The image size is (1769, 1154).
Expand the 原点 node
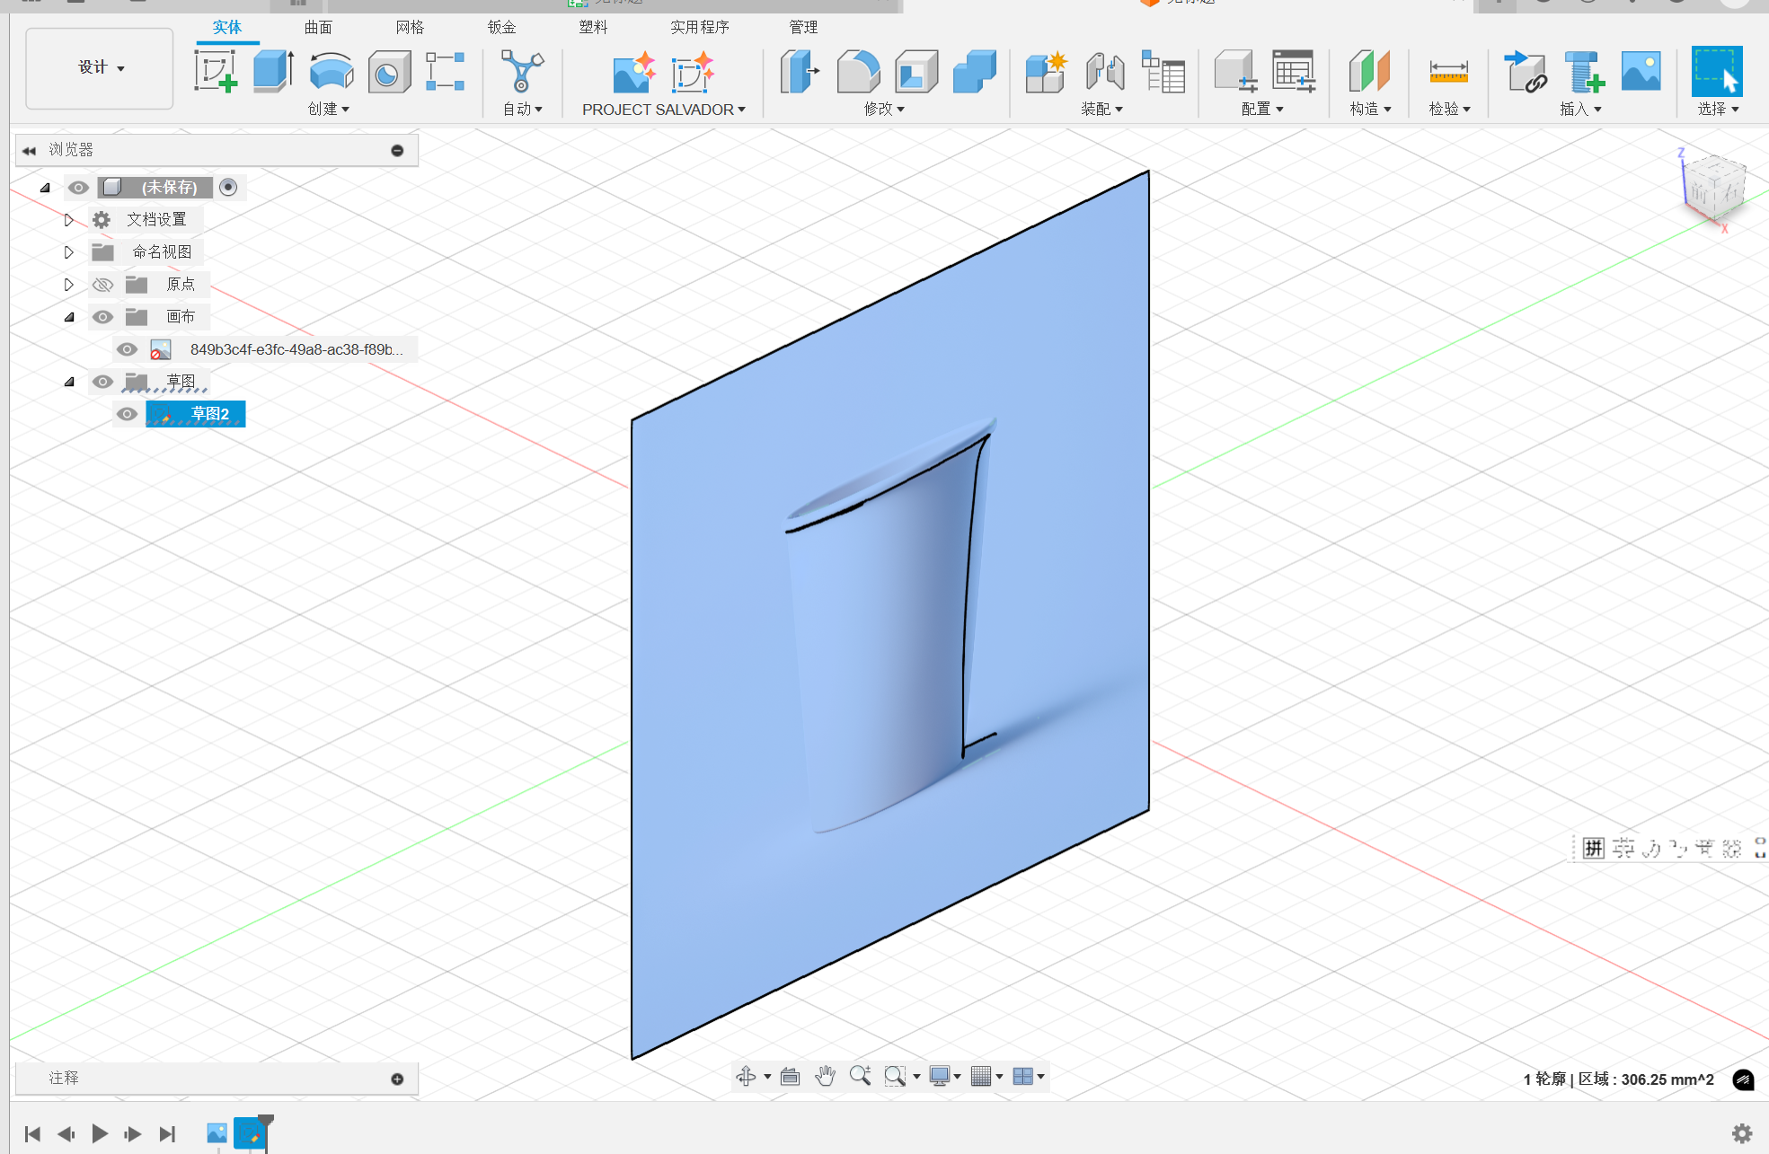tap(69, 285)
